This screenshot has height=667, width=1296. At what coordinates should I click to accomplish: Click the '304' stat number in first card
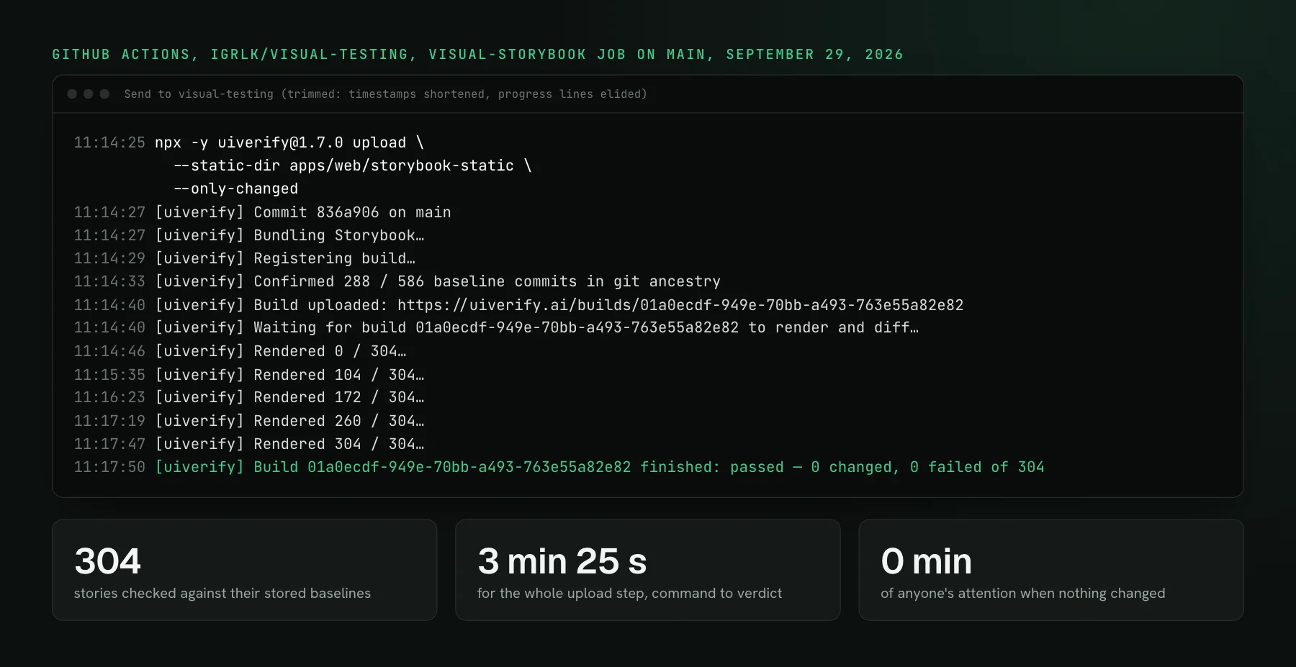(x=108, y=561)
